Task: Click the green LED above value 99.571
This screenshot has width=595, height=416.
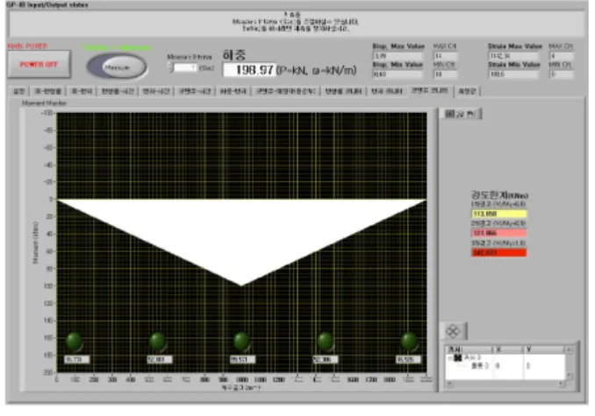Action: (x=241, y=341)
